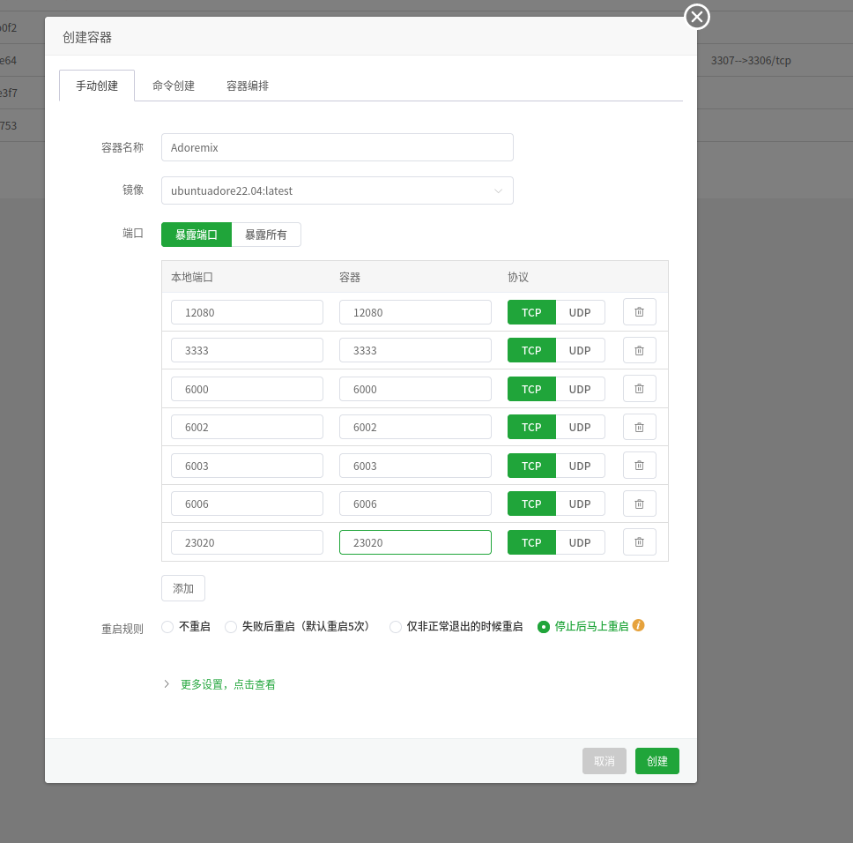
Task: Select TCP protocol for port 12080
Action: click(531, 312)
